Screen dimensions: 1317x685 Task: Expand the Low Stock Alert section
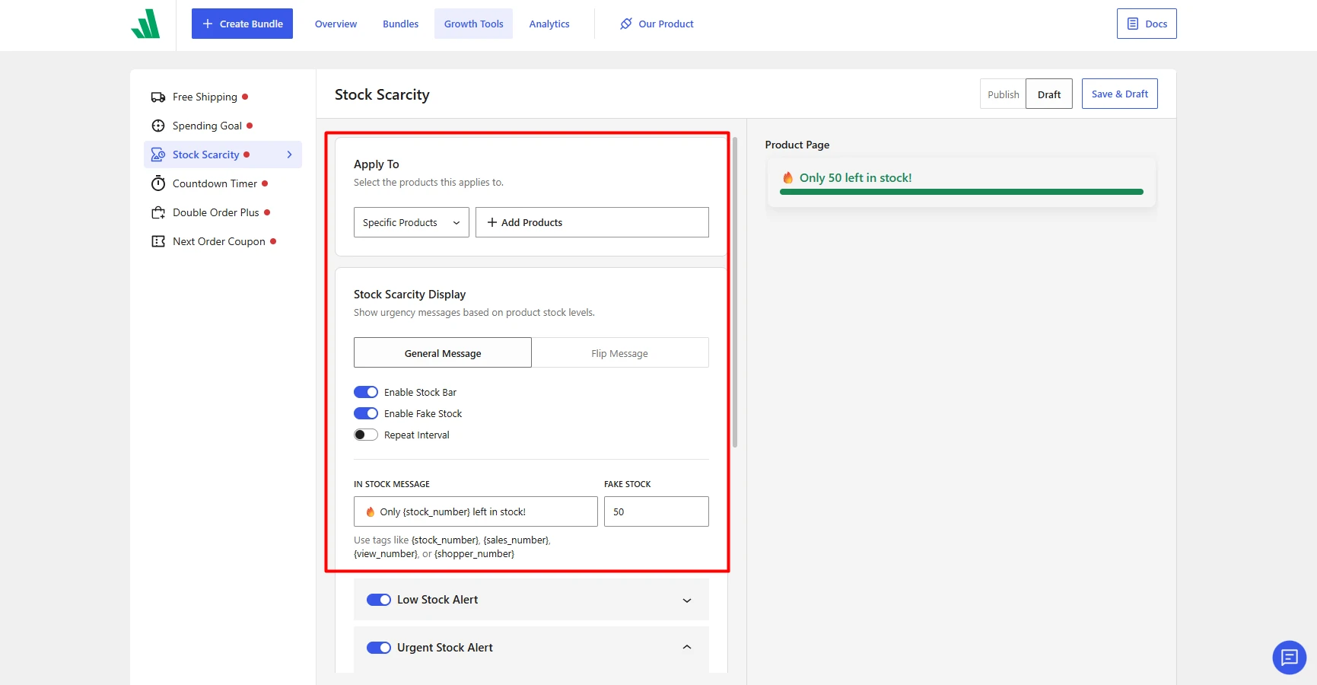click(x=687, y=601)
